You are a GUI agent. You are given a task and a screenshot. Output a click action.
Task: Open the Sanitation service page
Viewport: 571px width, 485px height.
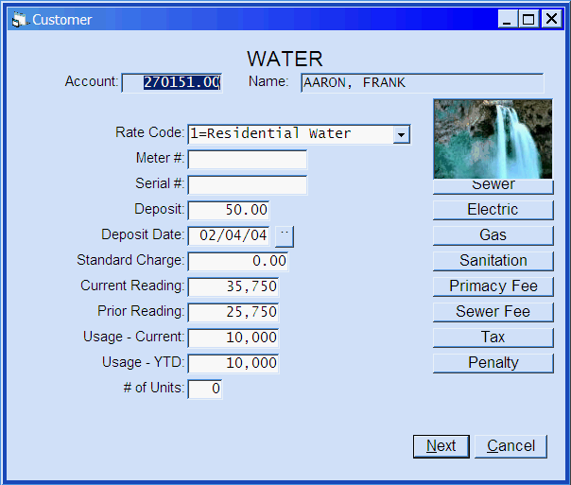493,260
